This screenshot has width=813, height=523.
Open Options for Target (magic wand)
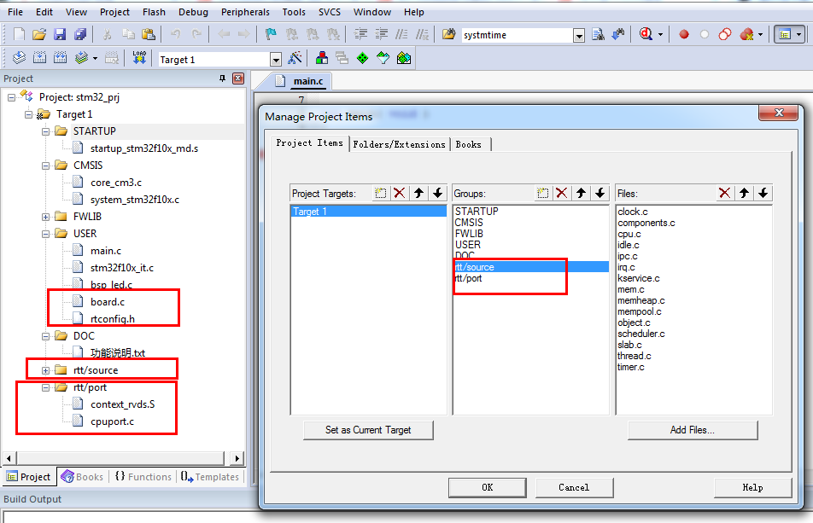(295, 58)
